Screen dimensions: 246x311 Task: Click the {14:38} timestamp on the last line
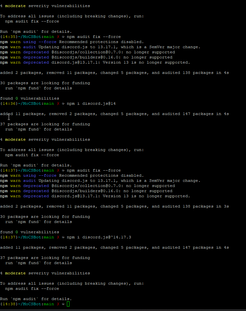pyautogui.click(x=6, y=304)
